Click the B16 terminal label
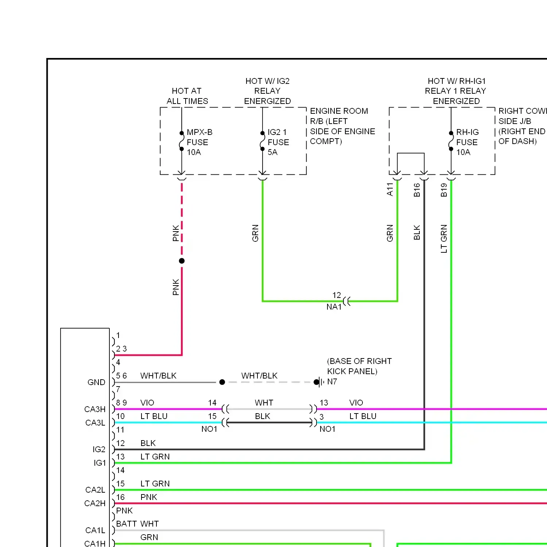The width and height of the screenshot is (547, 547). point(417,190)
